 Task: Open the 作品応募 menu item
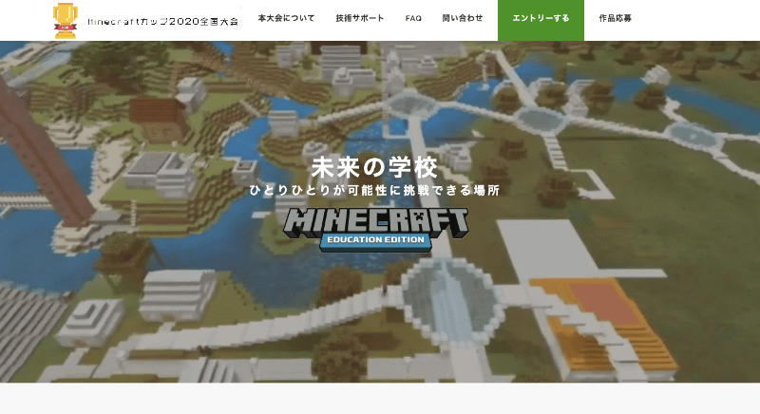615,18
